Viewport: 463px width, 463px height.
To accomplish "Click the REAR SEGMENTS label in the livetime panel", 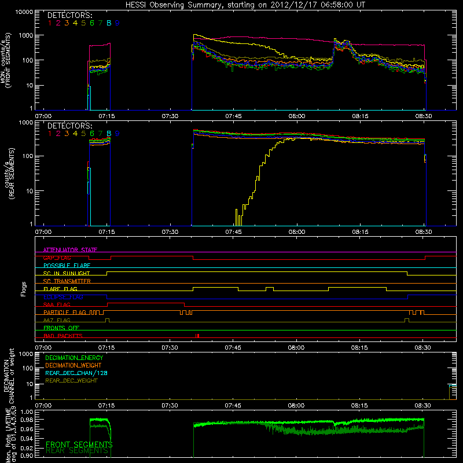I will click(x=77, y=451).
